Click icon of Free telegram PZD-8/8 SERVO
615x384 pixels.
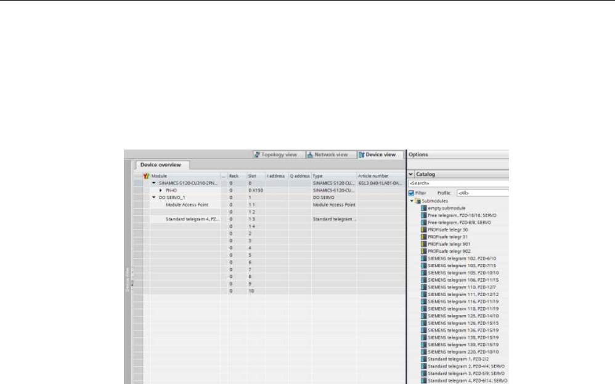coord(423,222)
